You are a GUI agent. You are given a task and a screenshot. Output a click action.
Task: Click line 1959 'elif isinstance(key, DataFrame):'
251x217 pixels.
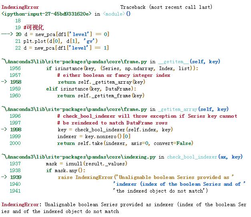point(91,89)
